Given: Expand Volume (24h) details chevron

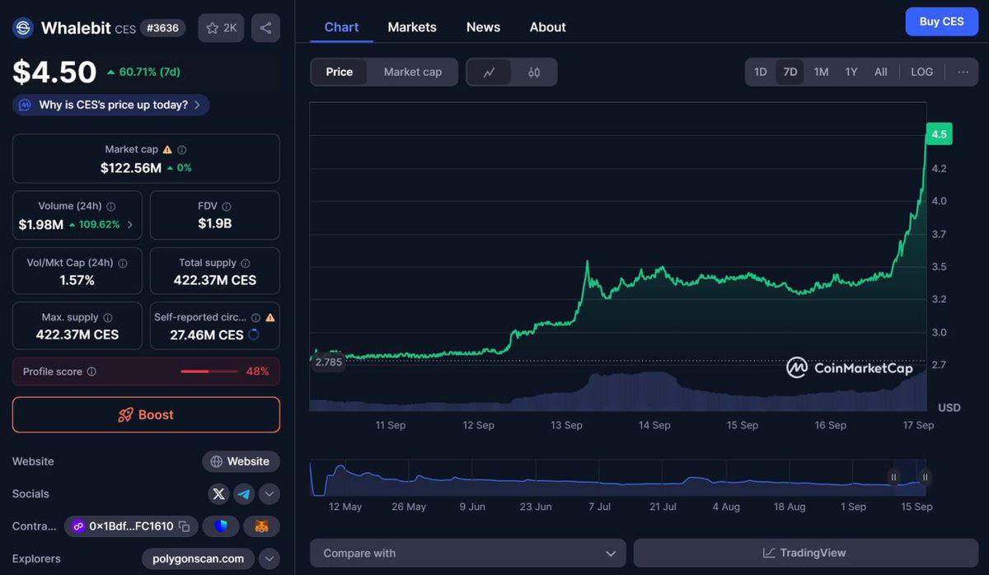Looking at the screenshot, I should (x=129, y=225).
